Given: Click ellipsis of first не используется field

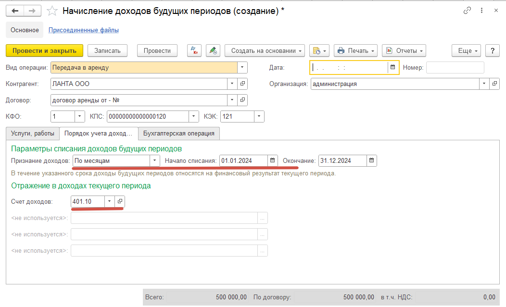Looking at the screenshot, I should pos(262,218).
